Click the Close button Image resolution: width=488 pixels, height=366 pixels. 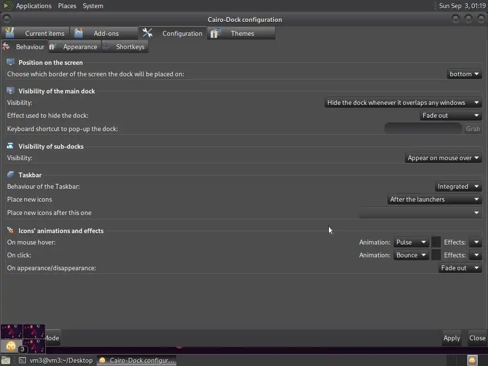tap(477, 338)
